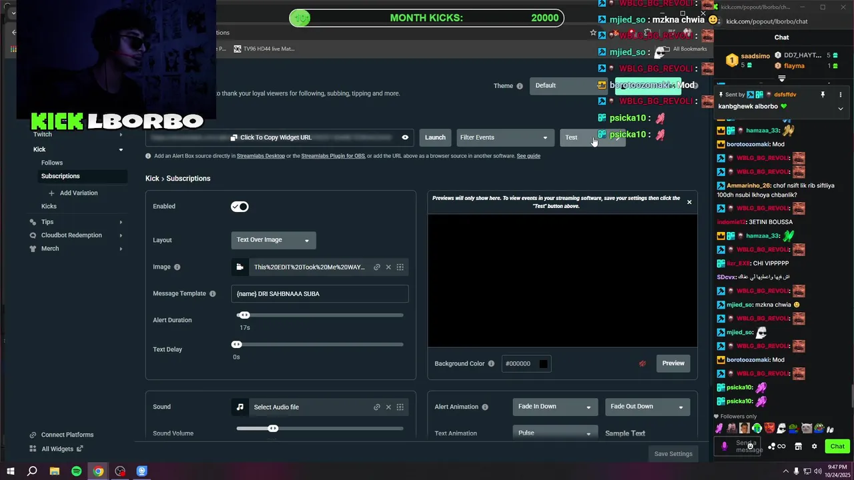
Task: Click Background Color info icon
Action: pyautogui.click(x=491, y=364)
